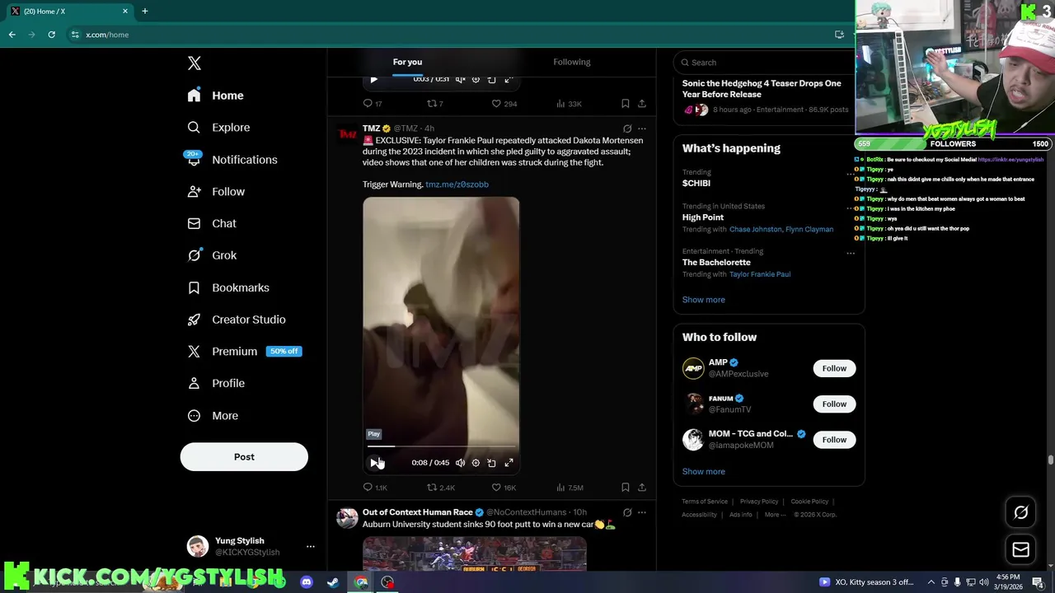
Task: Open Yung Stylish account menu dots
Action: pos(311,547)
